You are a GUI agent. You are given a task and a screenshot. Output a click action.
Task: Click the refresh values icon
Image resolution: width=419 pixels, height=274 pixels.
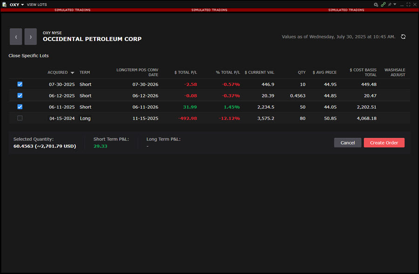coord(403,37)
